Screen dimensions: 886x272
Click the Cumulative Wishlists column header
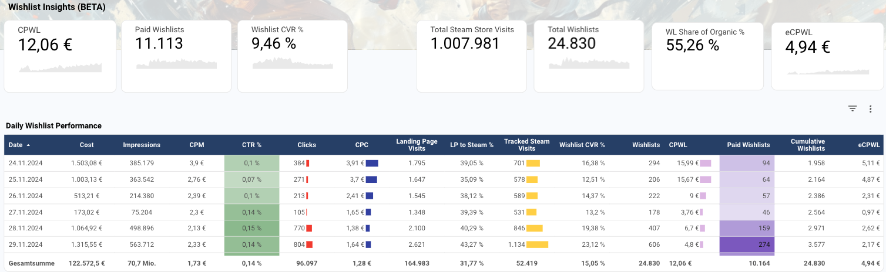click(807, 145)
